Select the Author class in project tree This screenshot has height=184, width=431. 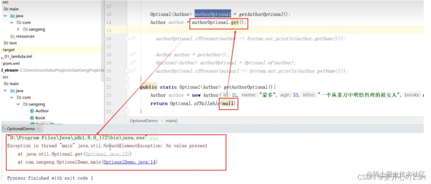42,111
